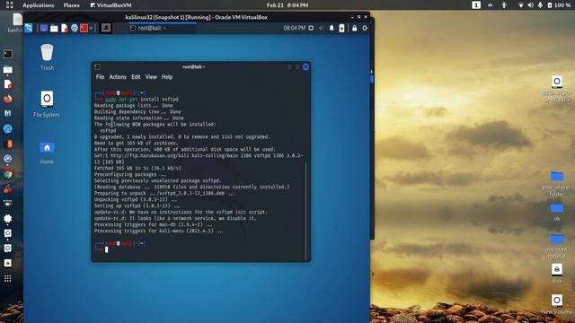Open the Actions menu in the terminal
Viewport: 575px width, 323px height.
(x=118, y=77)
